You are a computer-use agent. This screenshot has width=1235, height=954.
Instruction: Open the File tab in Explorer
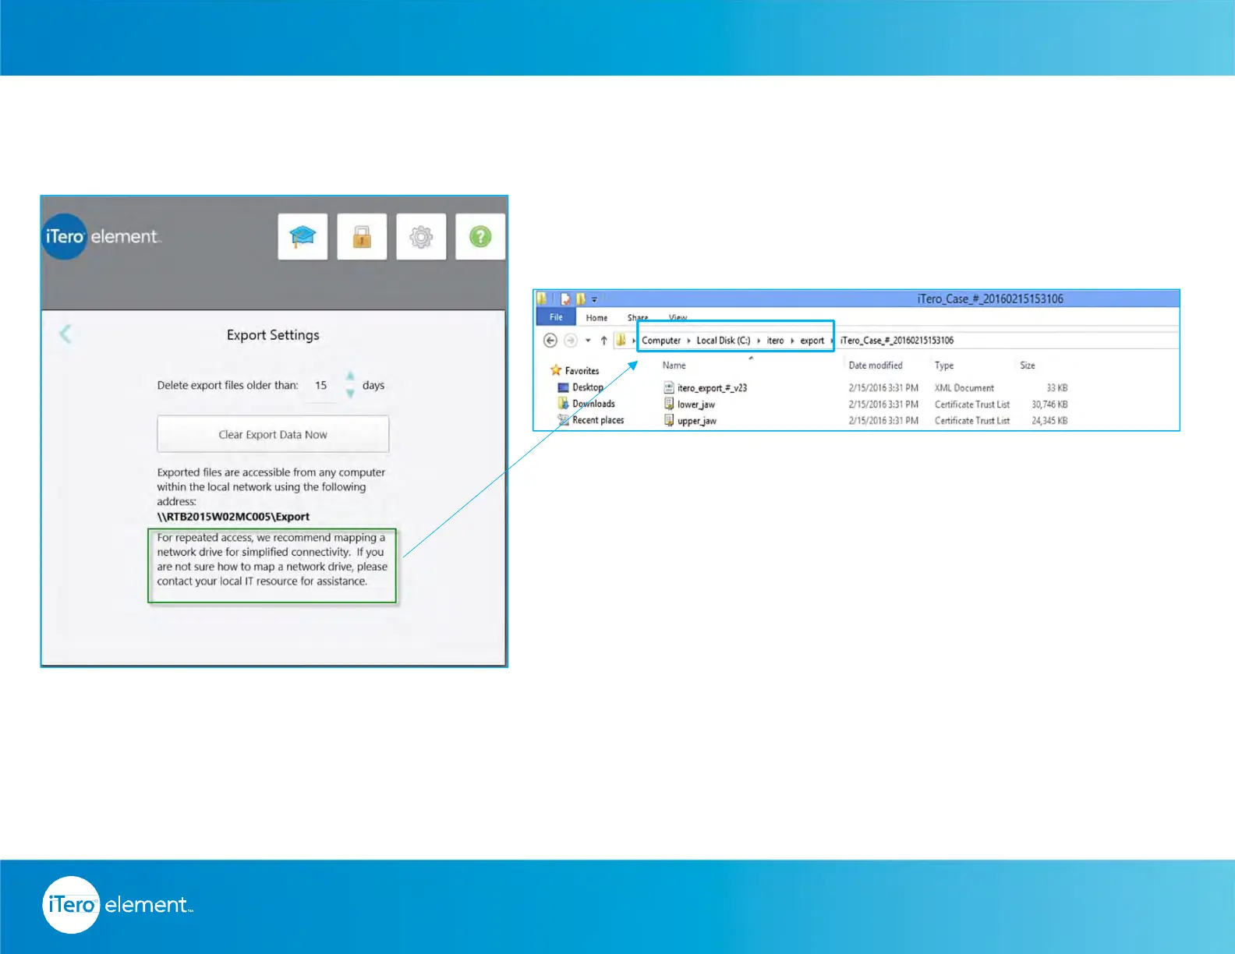click(556, 317)
